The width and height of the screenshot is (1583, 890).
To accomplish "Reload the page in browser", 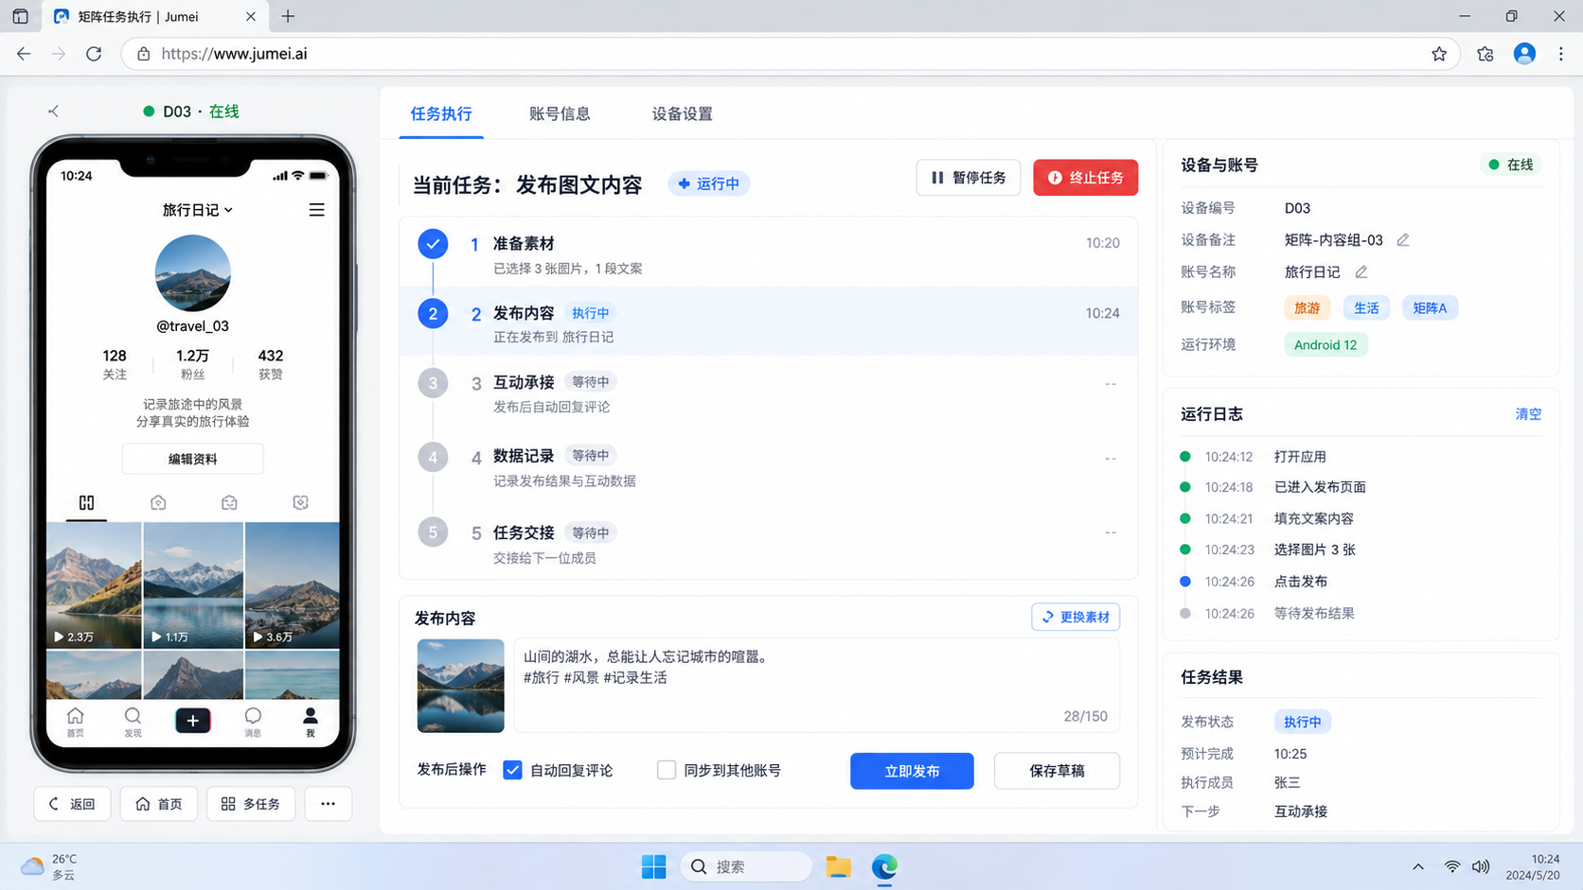I will coord(94,54).
